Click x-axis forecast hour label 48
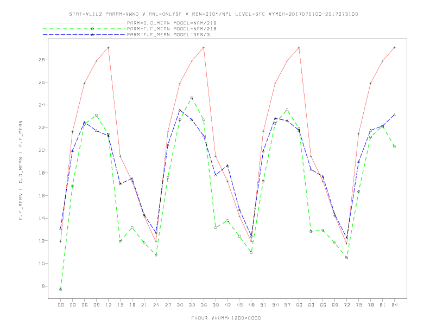Screen dimensions: 430x332 click(x=251, y=305)
